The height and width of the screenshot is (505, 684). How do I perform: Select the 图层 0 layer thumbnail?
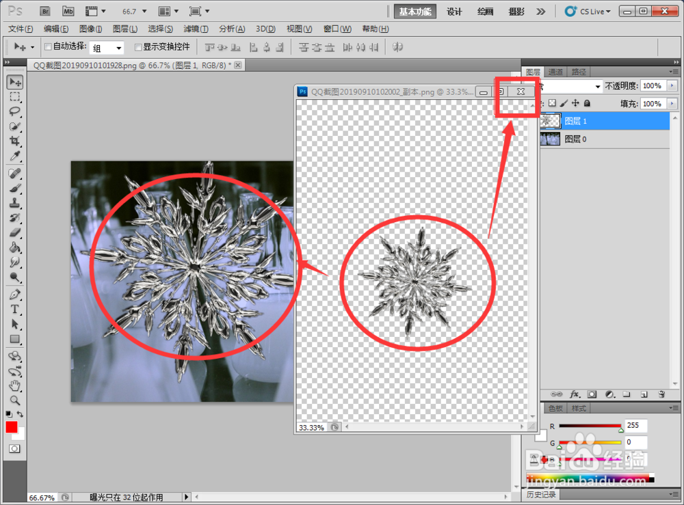coord(549,139)
